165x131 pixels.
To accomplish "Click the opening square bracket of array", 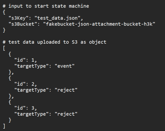I will (4, 48).
